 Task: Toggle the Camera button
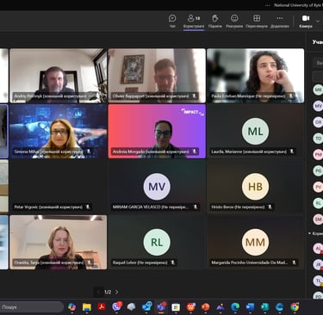pyautogui.click(x=306, y=22)
